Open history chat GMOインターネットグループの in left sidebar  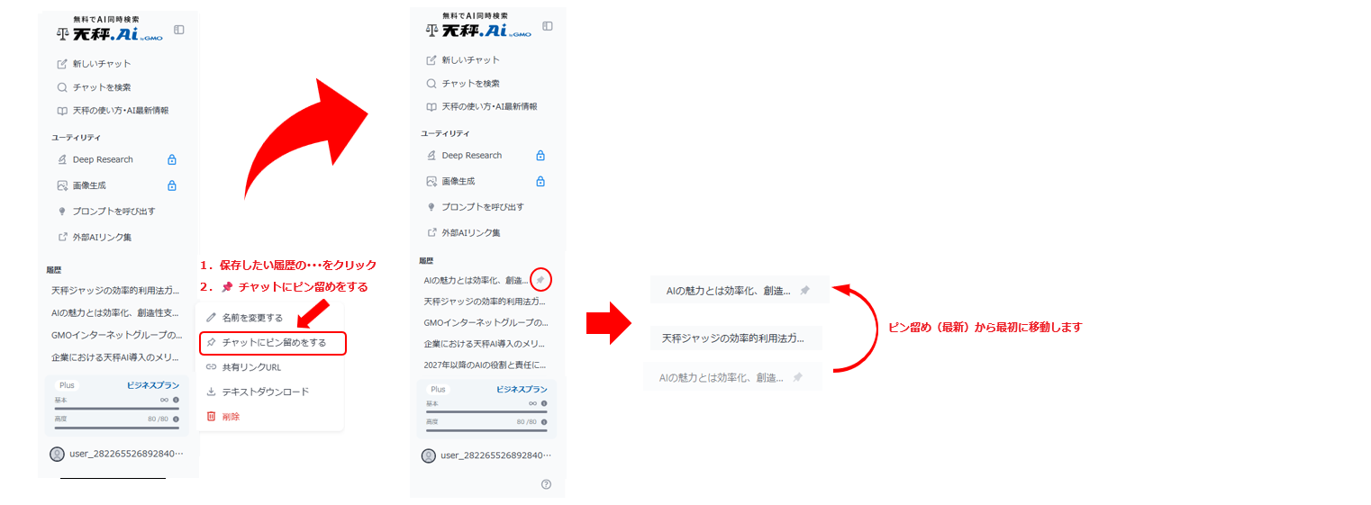(117, 335)
